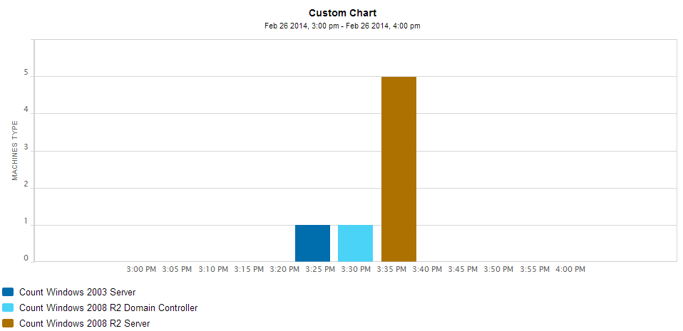Toggle Count Windows 2003 Server legend label

pyautogui.click(x=78, y=293)
